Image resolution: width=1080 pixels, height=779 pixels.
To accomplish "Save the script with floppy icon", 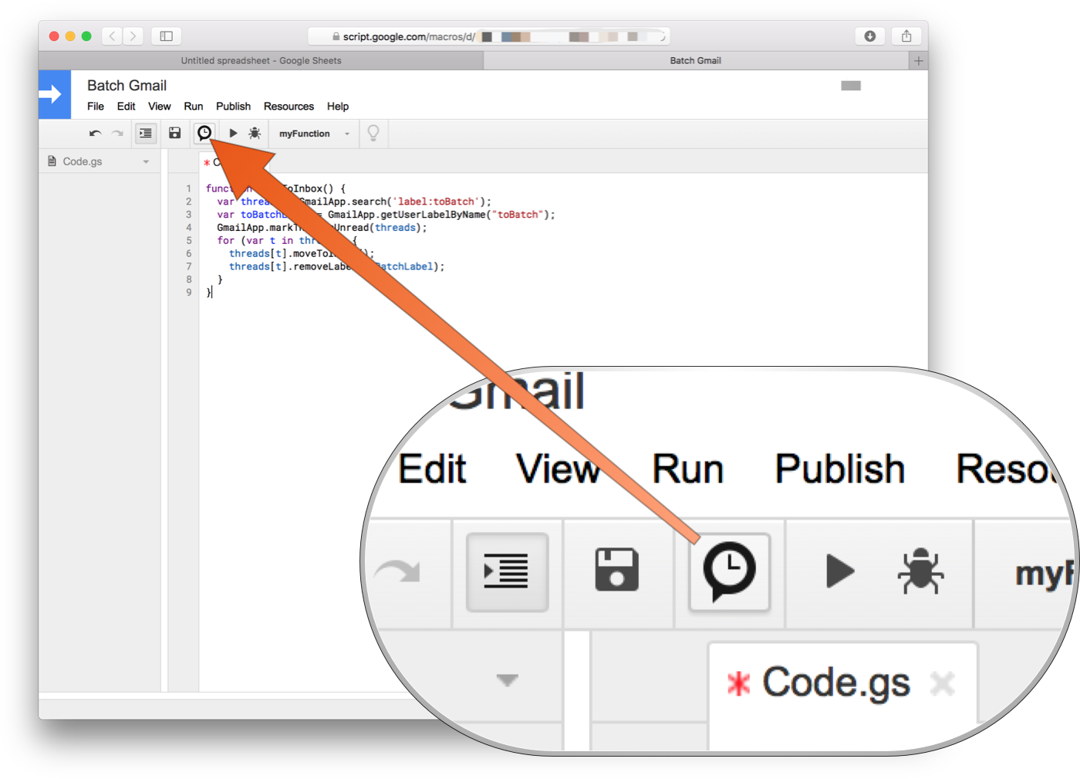I will 175,134.
